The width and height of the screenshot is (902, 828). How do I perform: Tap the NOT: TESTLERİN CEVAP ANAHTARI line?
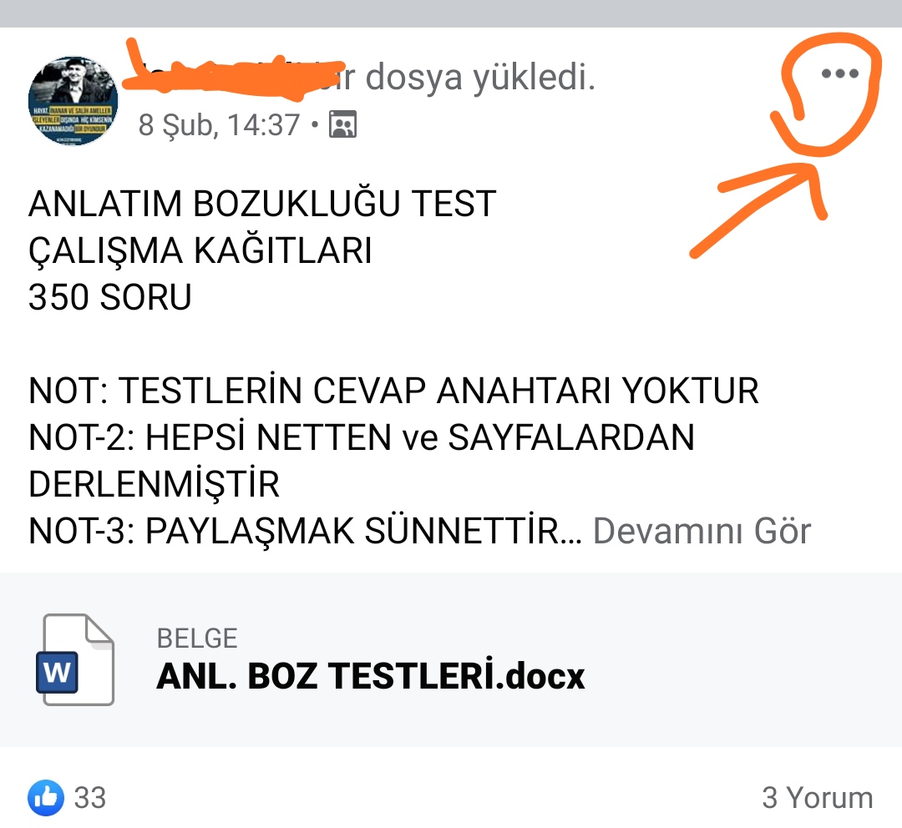pos(393,391)
